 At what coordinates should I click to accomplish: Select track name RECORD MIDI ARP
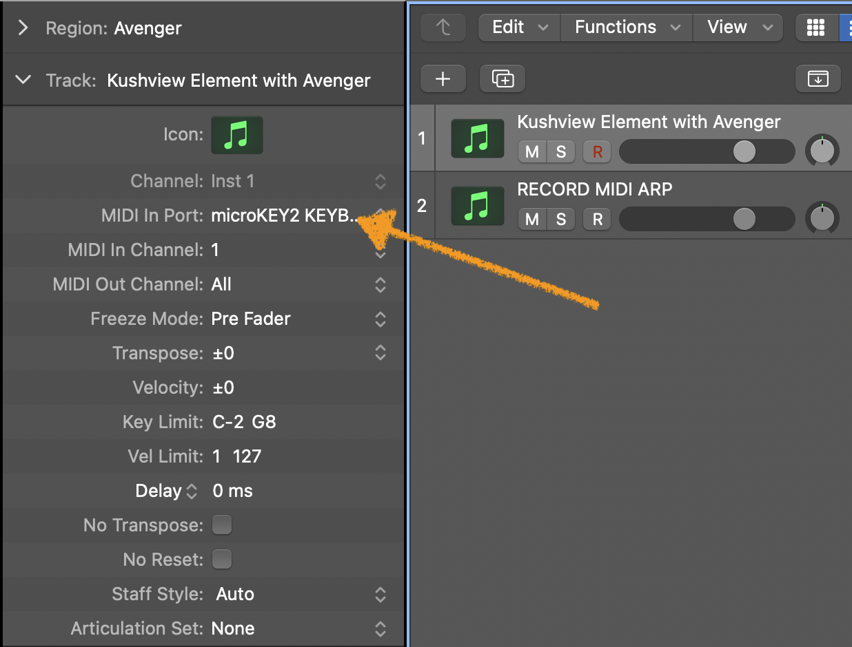595,189
